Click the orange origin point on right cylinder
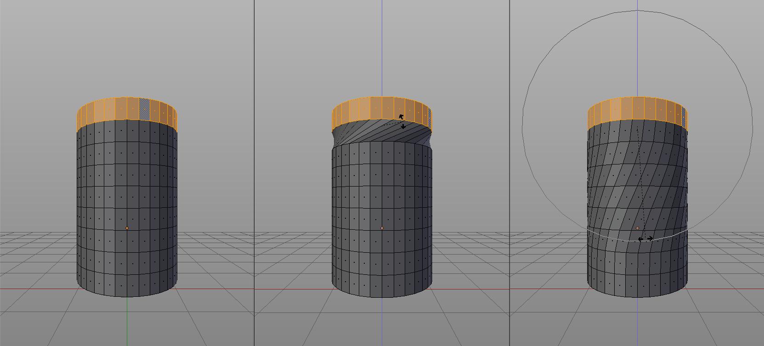The image size is (764, 346). coord(638,228)
